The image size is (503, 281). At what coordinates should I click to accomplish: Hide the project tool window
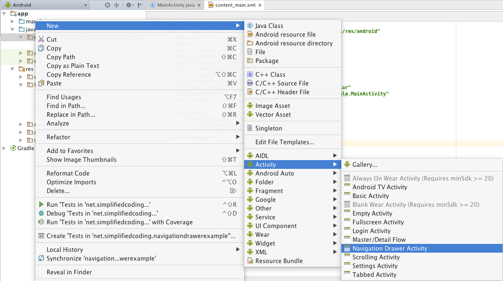140,5
